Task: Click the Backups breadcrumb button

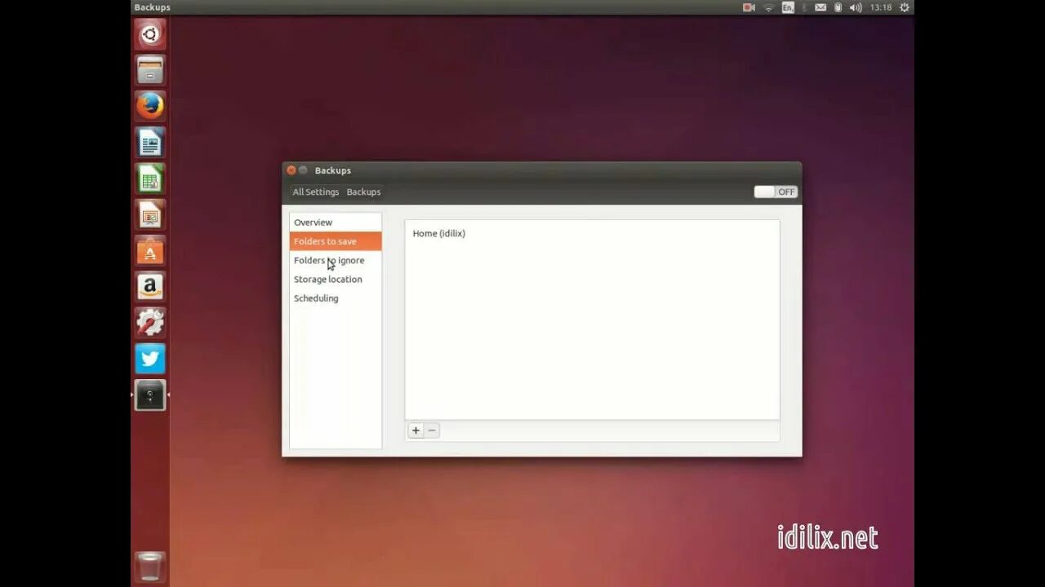Action: click(363, 192)
